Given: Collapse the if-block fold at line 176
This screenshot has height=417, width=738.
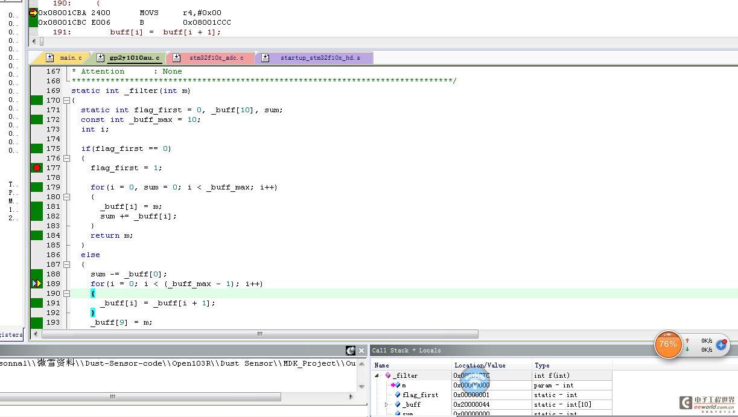Looking at the screenshot, I should click(x=66, y=158).
